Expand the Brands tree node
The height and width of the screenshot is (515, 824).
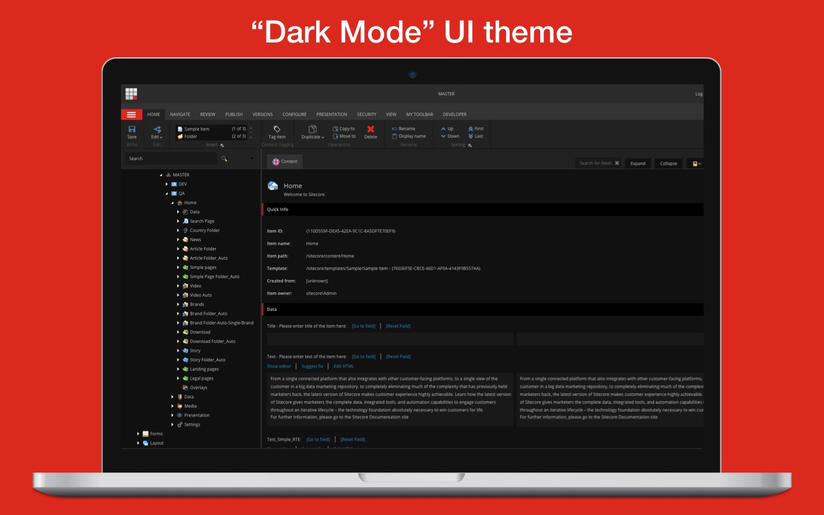178,304
